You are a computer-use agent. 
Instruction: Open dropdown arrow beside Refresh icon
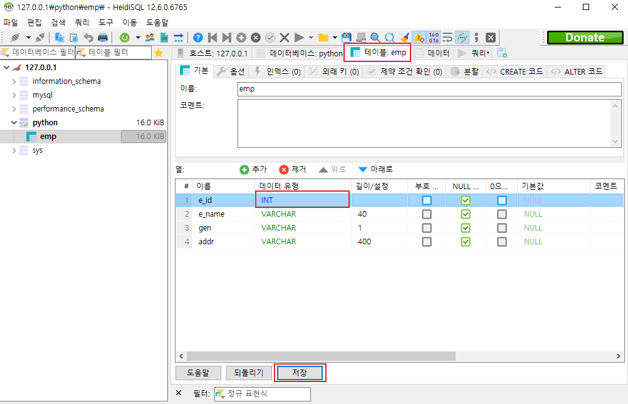tap(138, 38)
